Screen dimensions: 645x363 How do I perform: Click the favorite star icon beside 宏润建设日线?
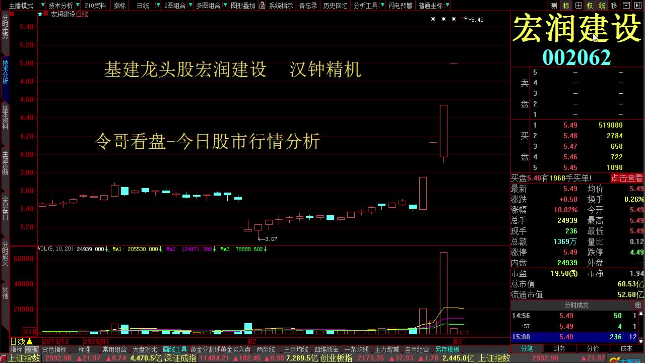point(40,14)
